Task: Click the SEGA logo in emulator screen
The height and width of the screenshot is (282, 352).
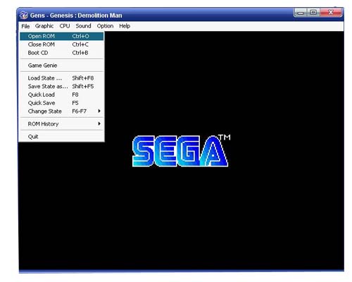Action: click(x=181, y=151)
